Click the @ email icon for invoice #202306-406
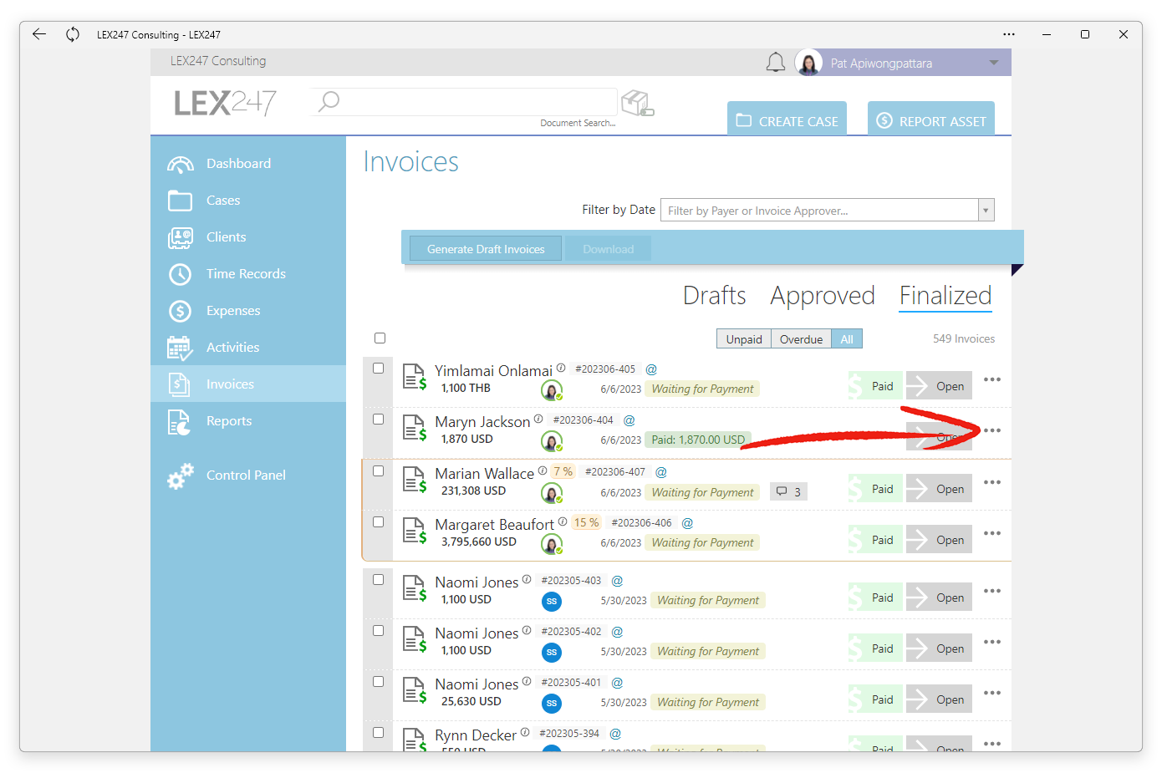Screen dimensions: 1162x773 click(687, 523)
